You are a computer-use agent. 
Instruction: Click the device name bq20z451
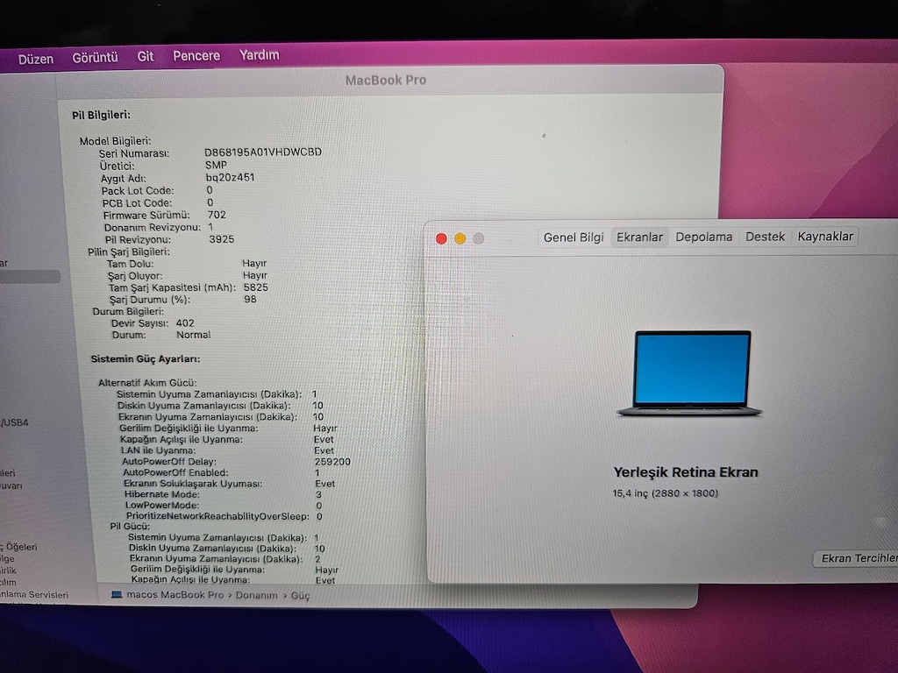[x=231, y=177]
